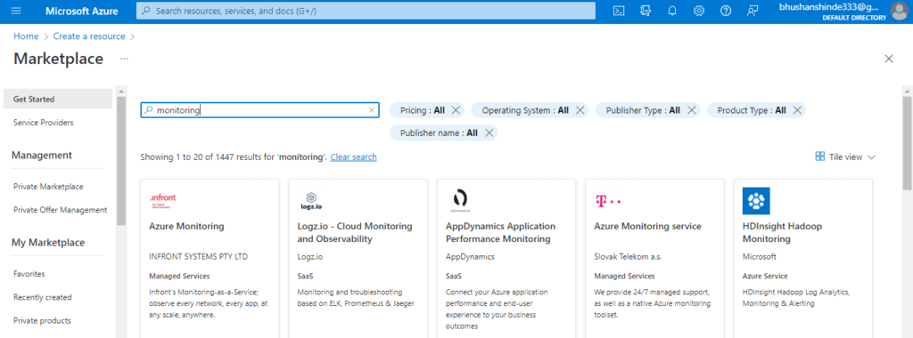Open AppDynamics Application Performance Monitoring title
Screen dimensions: 913x338
501,232
